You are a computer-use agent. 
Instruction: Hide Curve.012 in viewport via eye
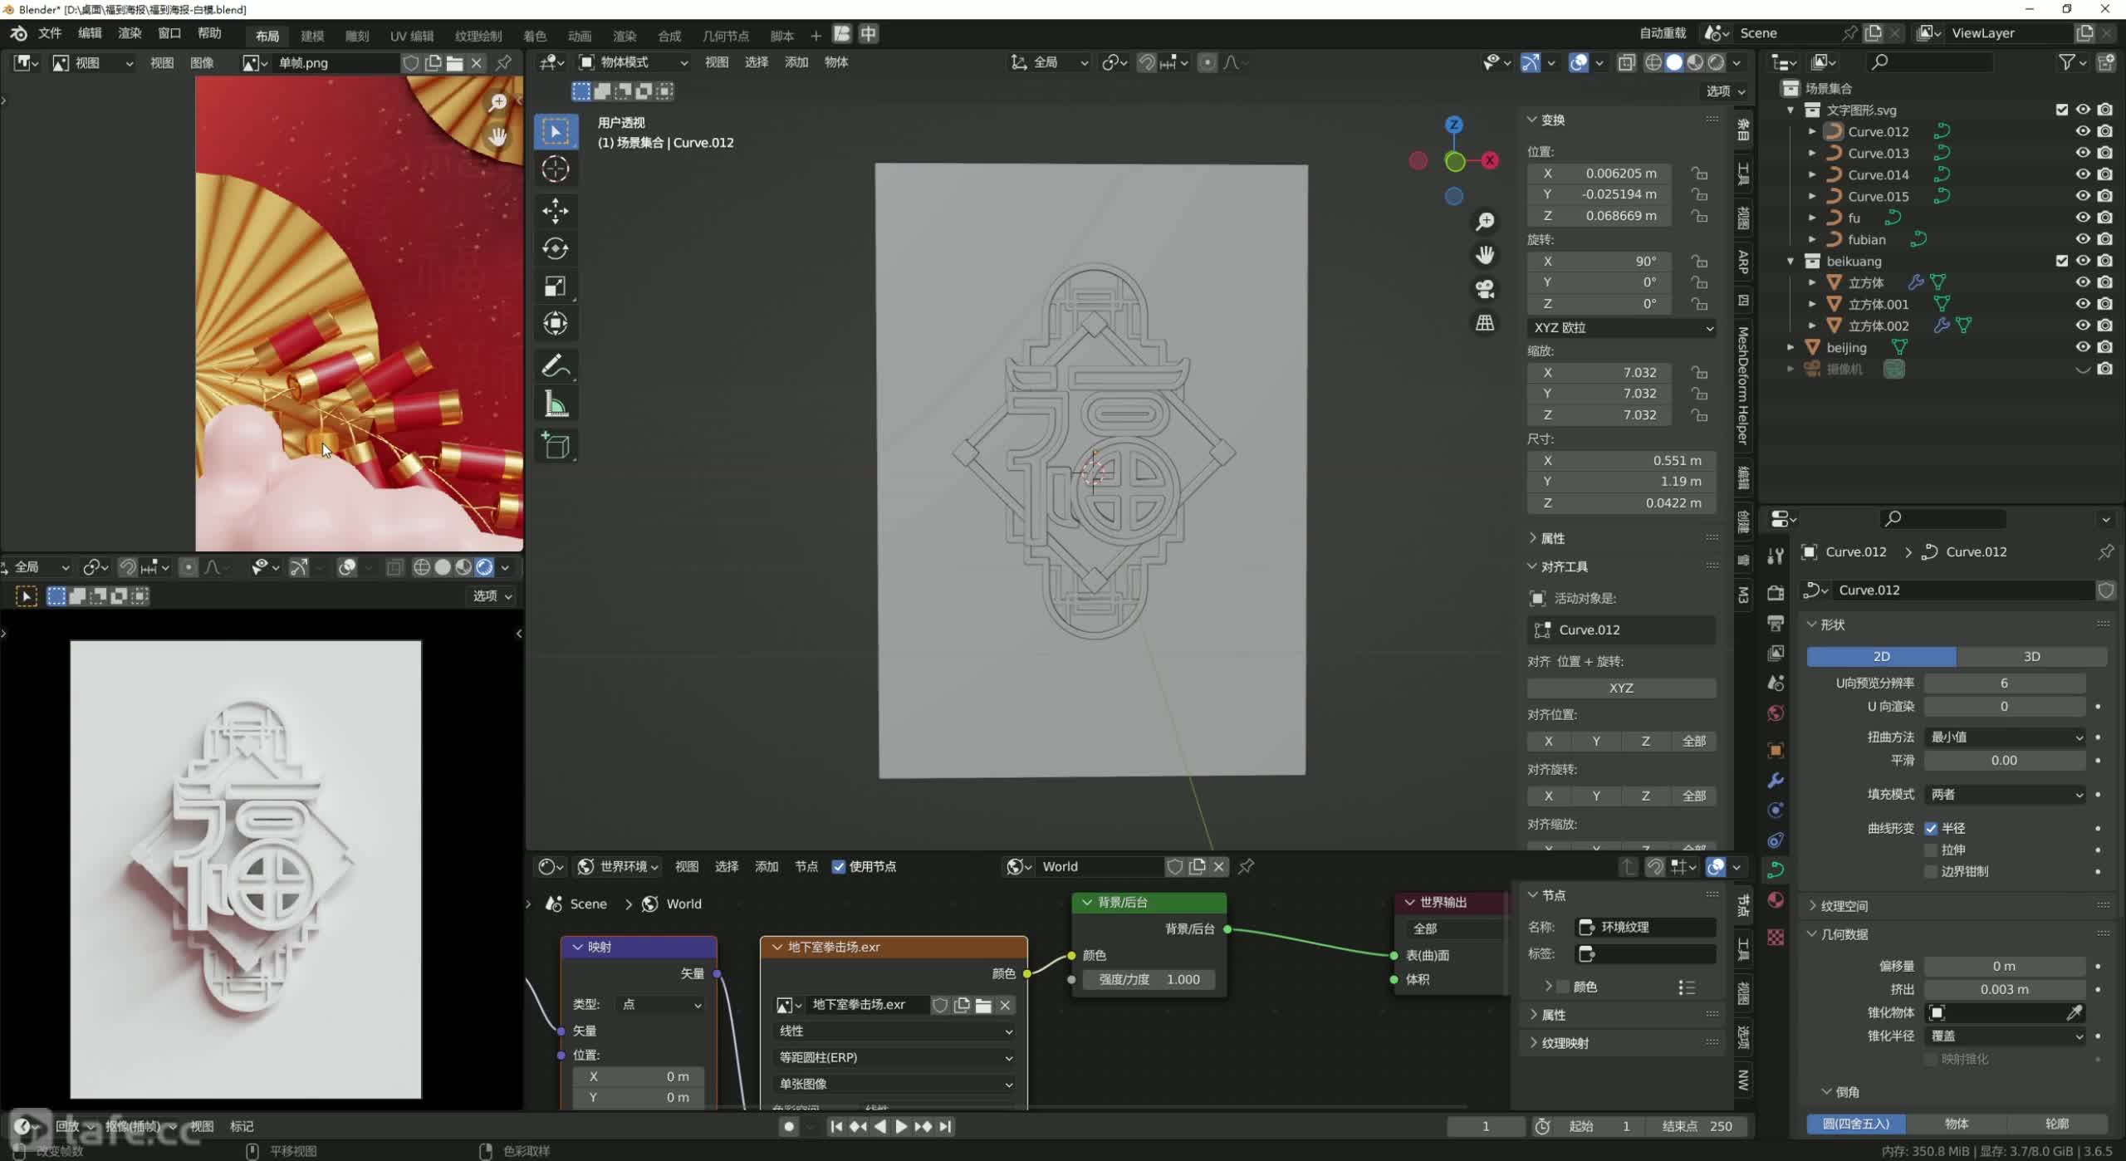coord(2083,131)
